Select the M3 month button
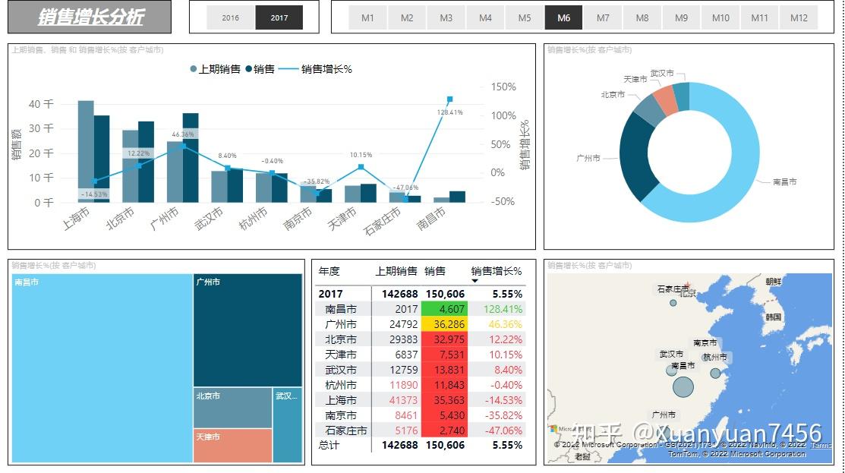The width and height of the screenshot is (845, 473). click(446, 17)
